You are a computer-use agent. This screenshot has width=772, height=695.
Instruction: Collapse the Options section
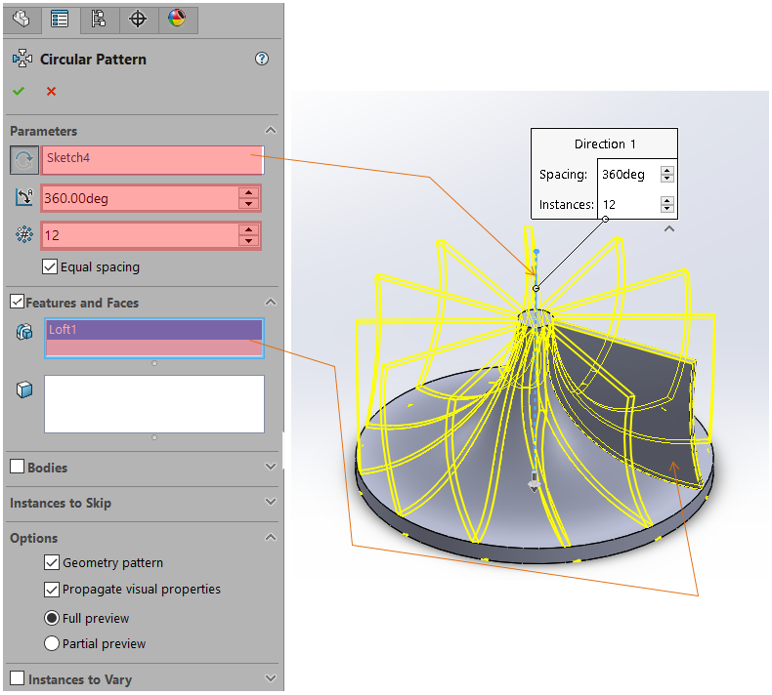click(271, 538)
